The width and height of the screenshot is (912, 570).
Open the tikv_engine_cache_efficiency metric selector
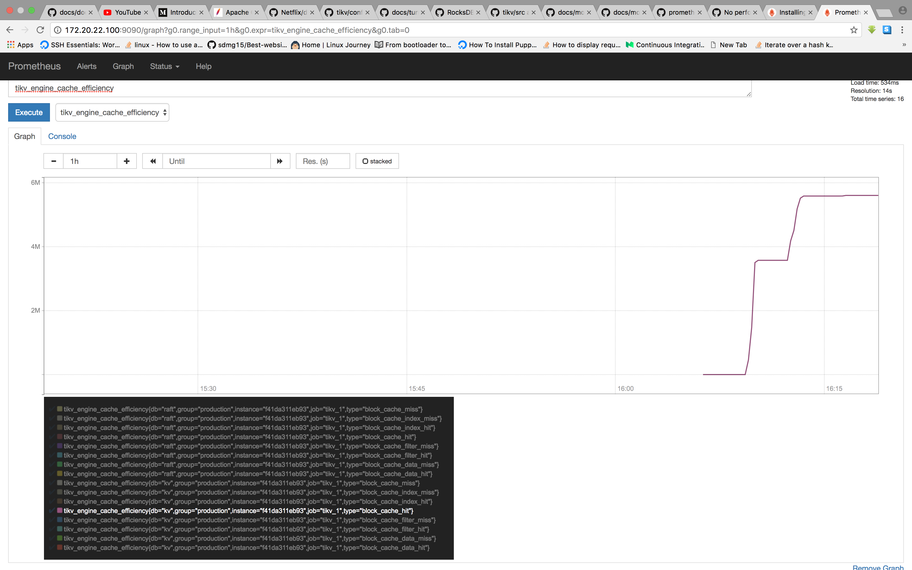pos(112,112)
